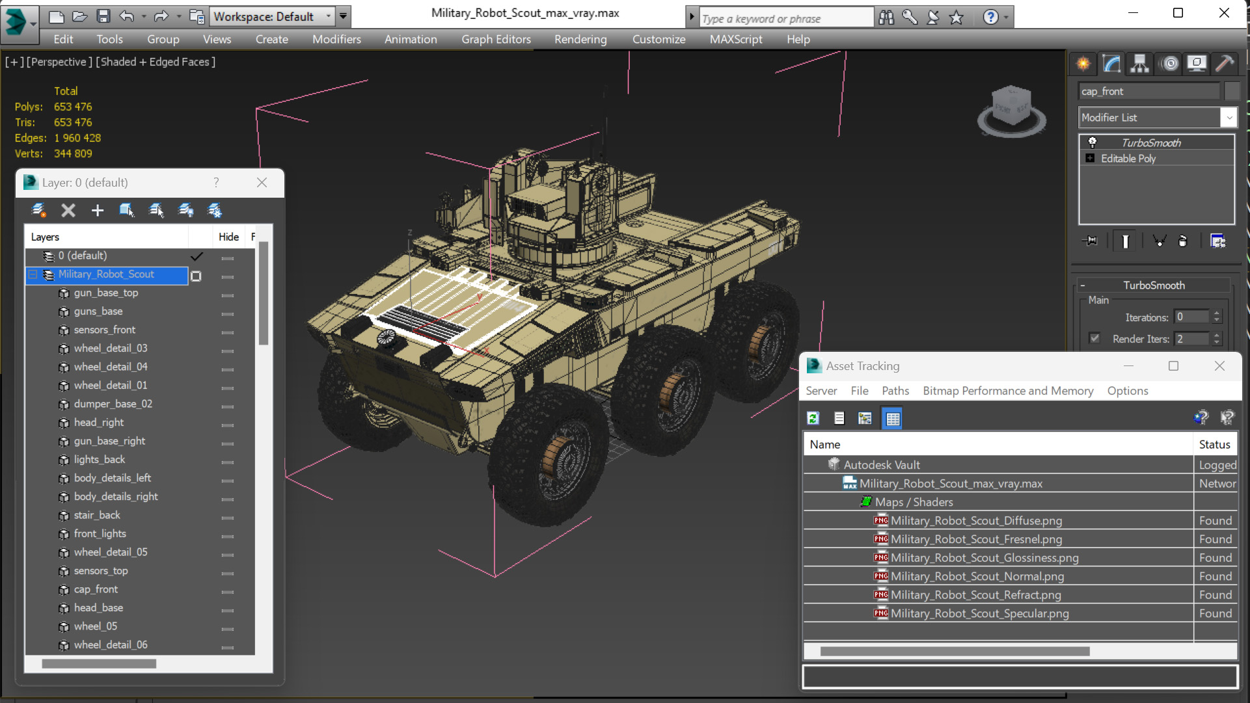Open the Modifier List dropdown
This screenshot has height=703, width=1250.
tap(1158, 118)
